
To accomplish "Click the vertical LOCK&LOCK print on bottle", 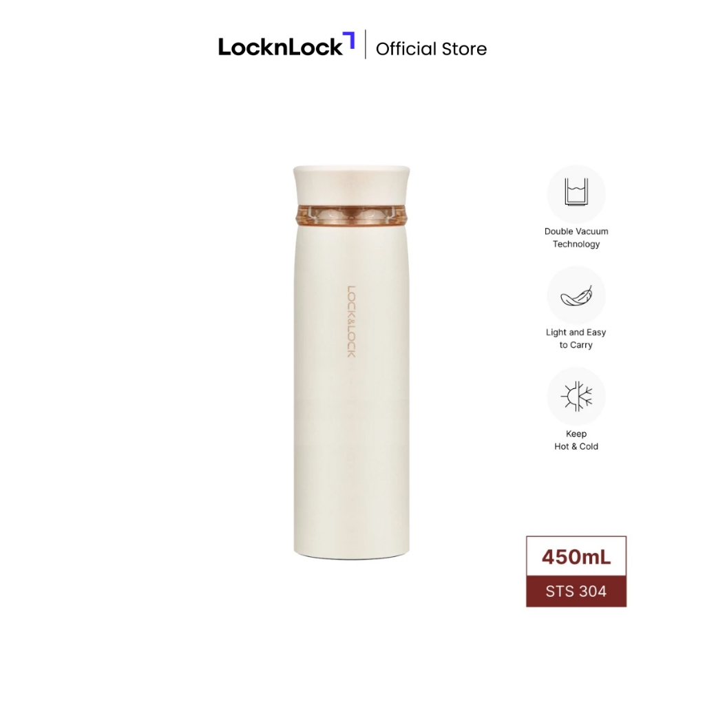I will coord(351,322).
